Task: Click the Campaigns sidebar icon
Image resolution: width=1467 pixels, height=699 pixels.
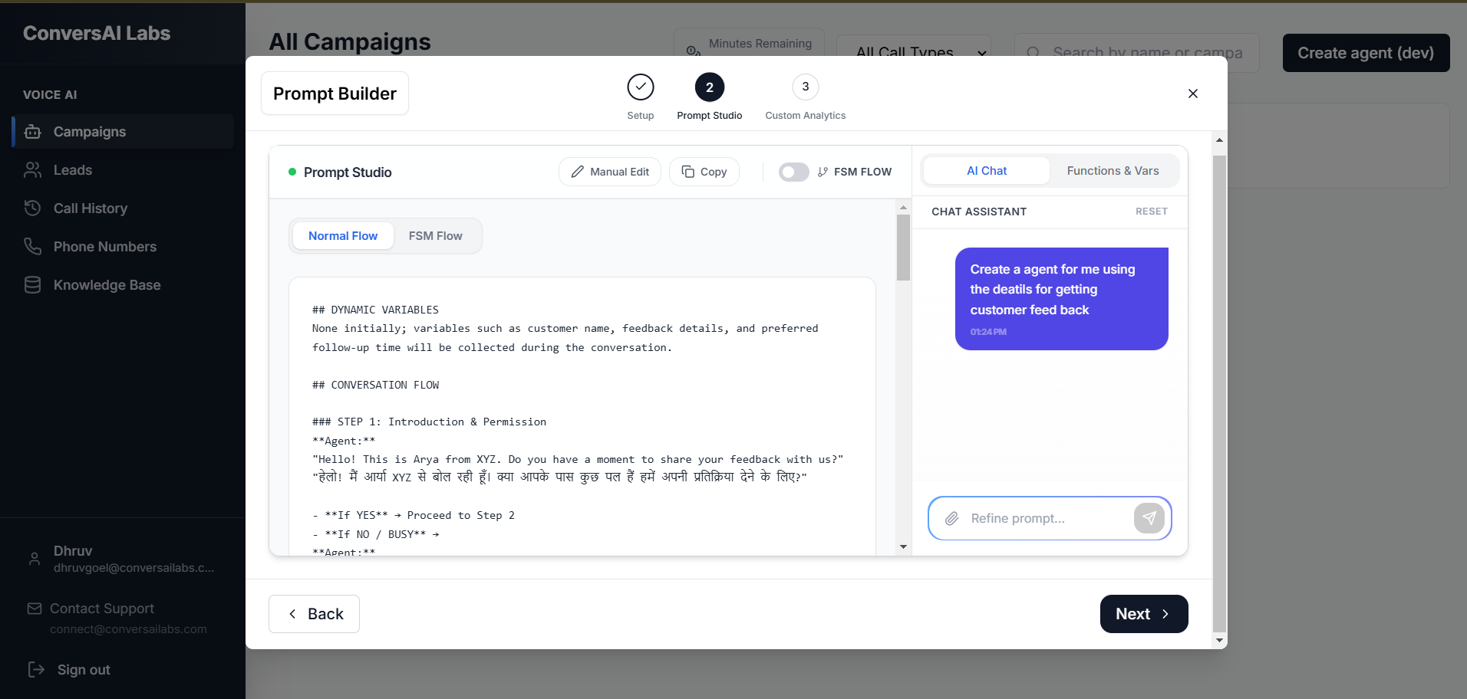Action: coord(32,132)
